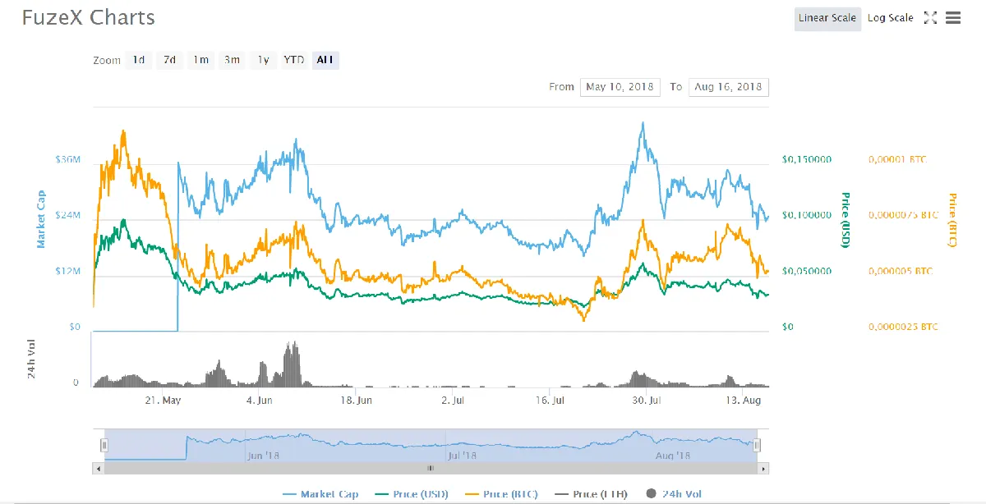Click the 0.0000075 BTC axis label

[x=903, y=215]
